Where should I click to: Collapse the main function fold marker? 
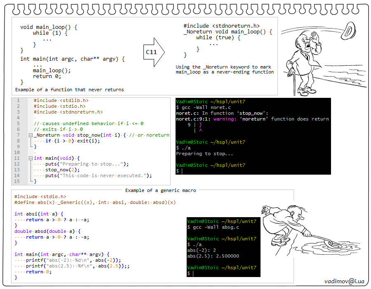pos(31,158)
